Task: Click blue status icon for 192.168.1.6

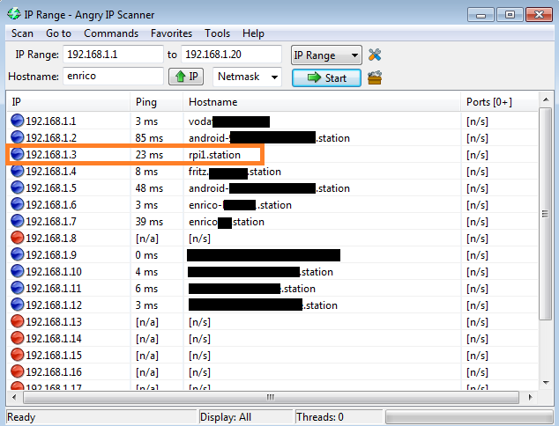Action: pyautogui.click(x=17, y=204)
